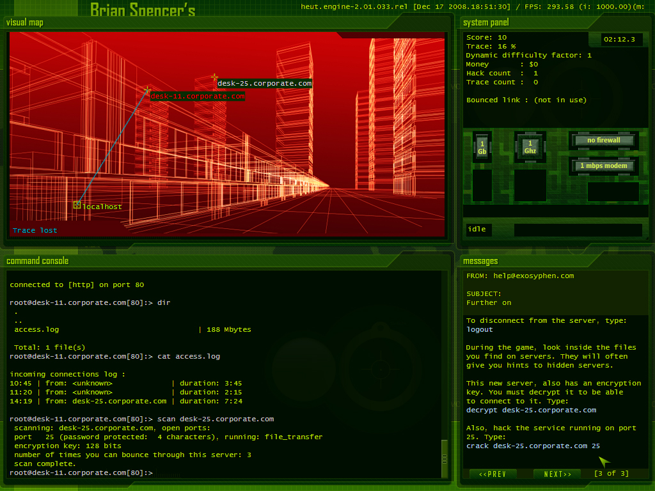Click the 1 Gb memory chip icon
This screenshot has width=655, height=491.
(482, 148)
